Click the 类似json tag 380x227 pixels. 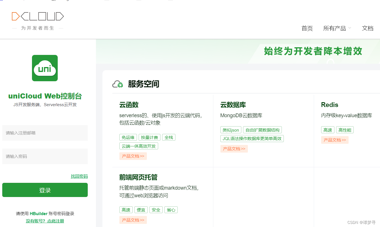231,130
